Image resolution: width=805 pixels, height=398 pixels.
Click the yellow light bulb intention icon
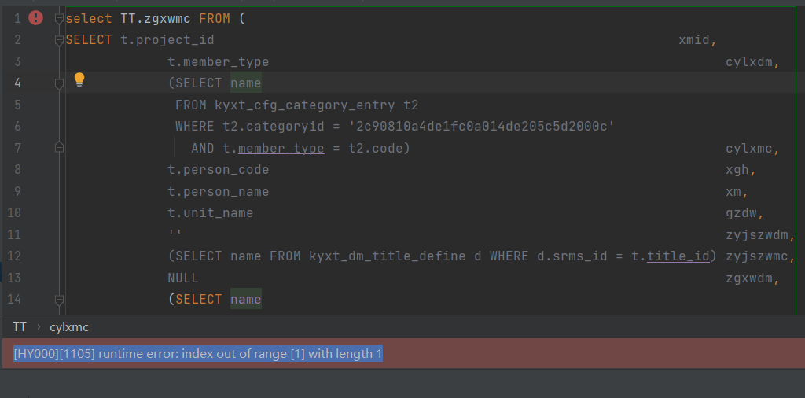pyautogui.click(x=79, y=79)
